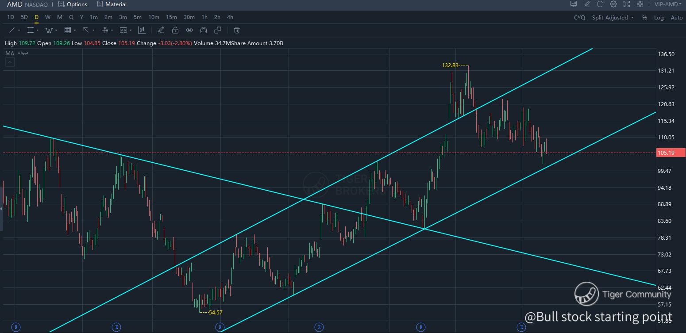Screen dimensions: 686x333
Task: Click the current price label 105.19
Action: (x=670, y=153)
